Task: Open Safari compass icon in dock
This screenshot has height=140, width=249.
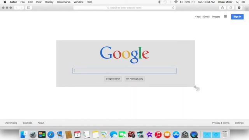Action: [x=51, y=135]
